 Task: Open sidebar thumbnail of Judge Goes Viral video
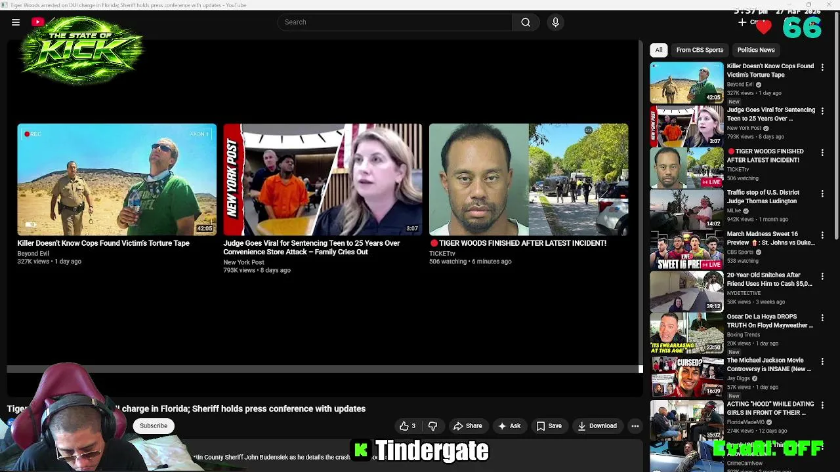pos(686,127)
